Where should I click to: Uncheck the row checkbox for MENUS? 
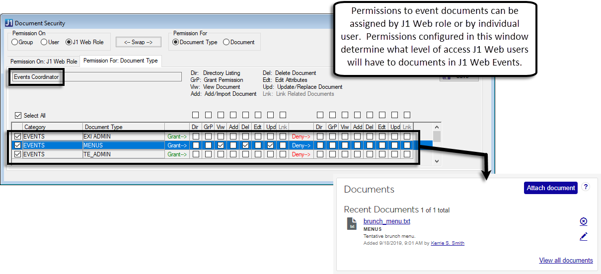(18, 145)
